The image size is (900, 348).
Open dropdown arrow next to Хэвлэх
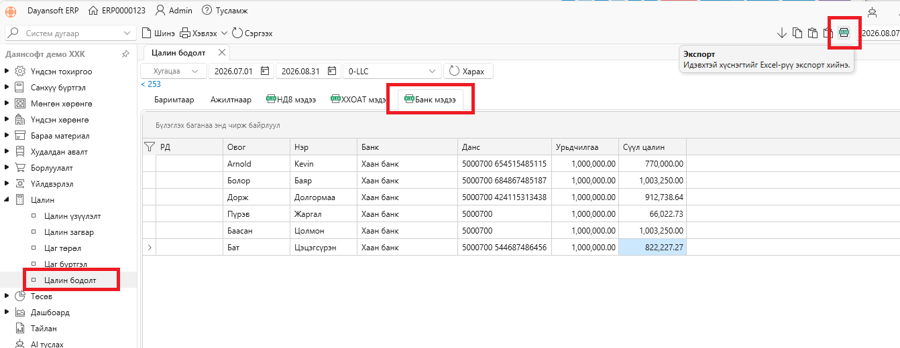tap(224, 33)
